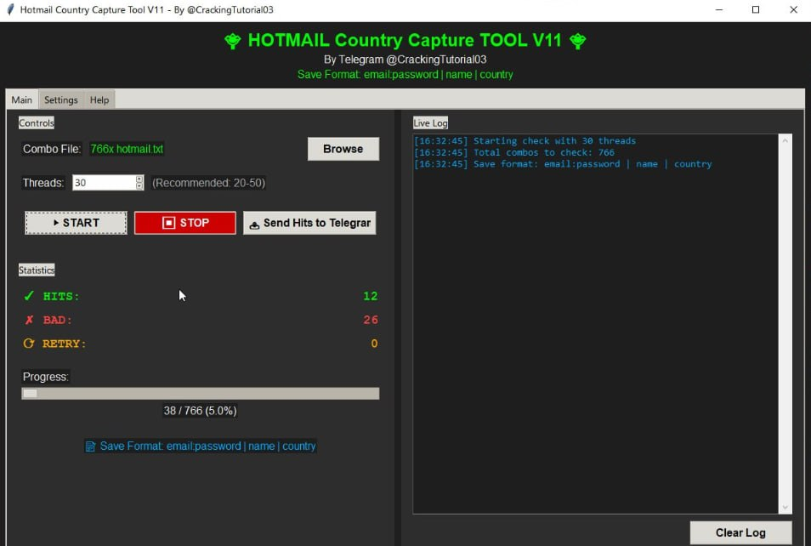Image resolution: width=811 pixels, height=546 pixels.
Task: Click the 'By Telegram @CrackingTutorial03' header text
Action: [405, 60]
